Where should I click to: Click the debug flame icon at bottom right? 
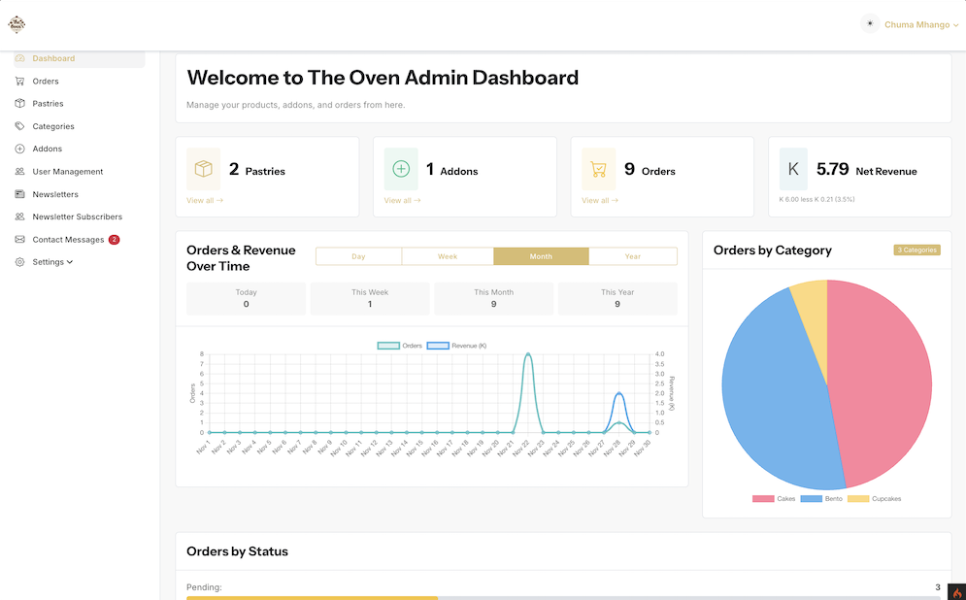[956, 591]
